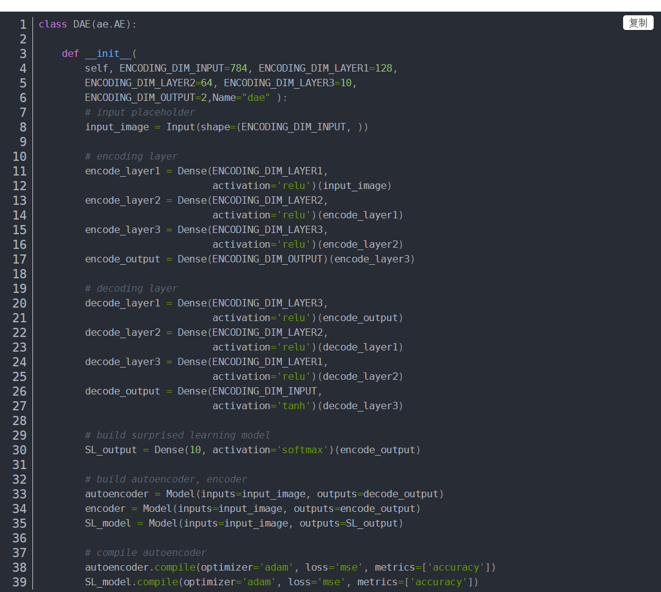
Task: Click the 复制 copy button
Action: coord(638,23)
